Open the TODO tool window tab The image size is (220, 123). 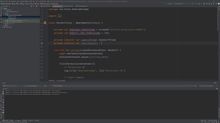[x=37, y=120]
